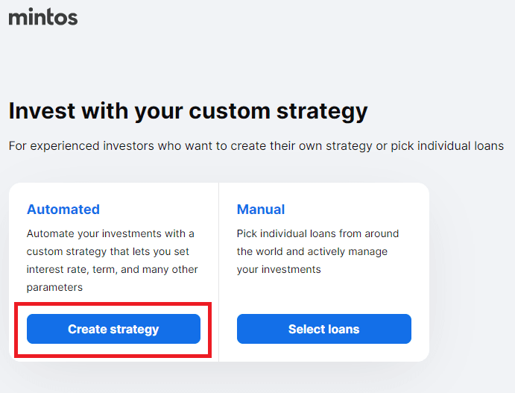This screenshot has width=515, height=393.
Task: Click the word 'parameters' in Automated card
Action: 54,287
